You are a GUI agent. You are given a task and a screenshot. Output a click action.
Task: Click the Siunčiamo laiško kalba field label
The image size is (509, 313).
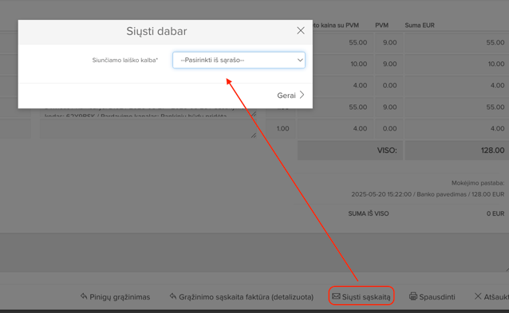click(x=125, y=60)
